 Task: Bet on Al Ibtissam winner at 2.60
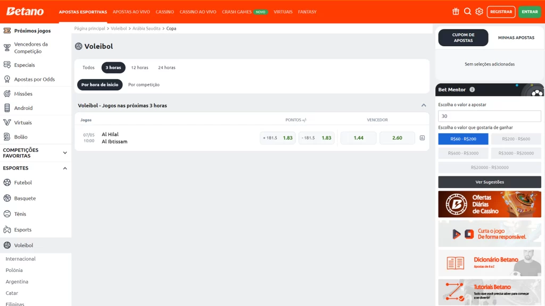[x=397, y=138]
